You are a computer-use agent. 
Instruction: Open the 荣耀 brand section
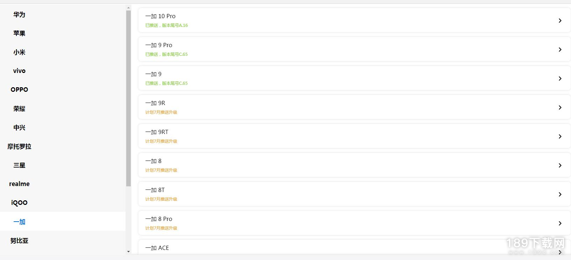tap(19, 109)
